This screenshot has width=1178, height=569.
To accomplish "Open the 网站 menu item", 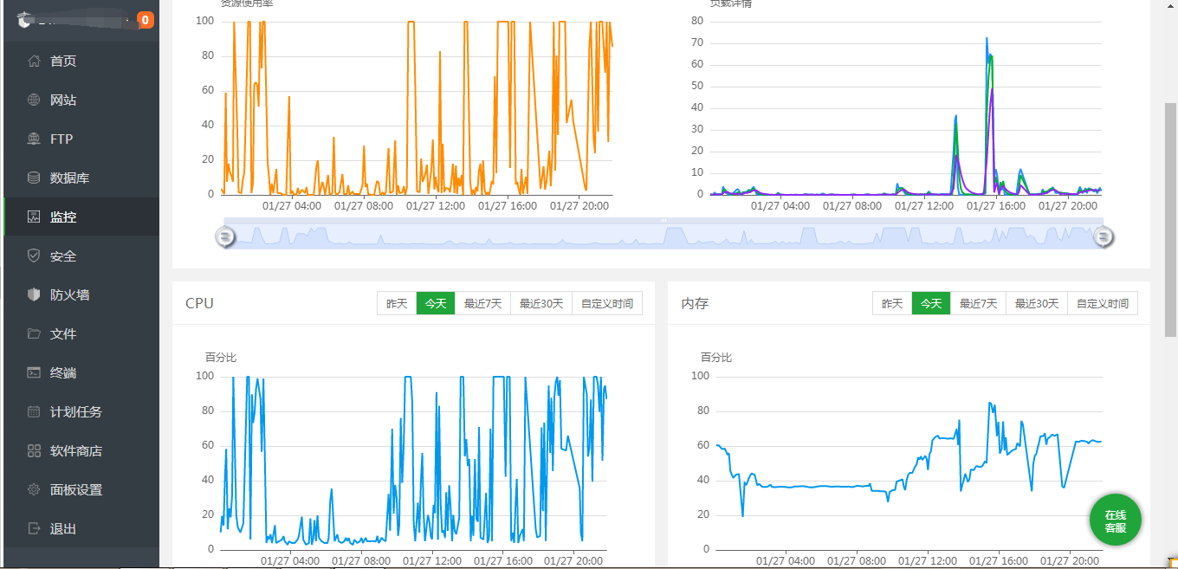I will coord(81,100).
